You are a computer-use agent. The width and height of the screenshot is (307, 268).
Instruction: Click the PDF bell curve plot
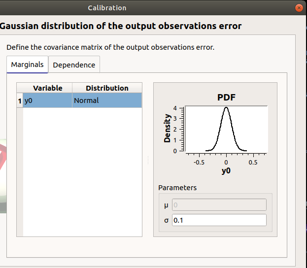(226, 128)
